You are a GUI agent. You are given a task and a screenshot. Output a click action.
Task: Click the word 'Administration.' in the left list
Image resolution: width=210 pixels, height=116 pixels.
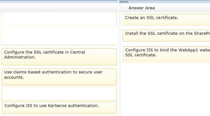[x=20, y=57]
